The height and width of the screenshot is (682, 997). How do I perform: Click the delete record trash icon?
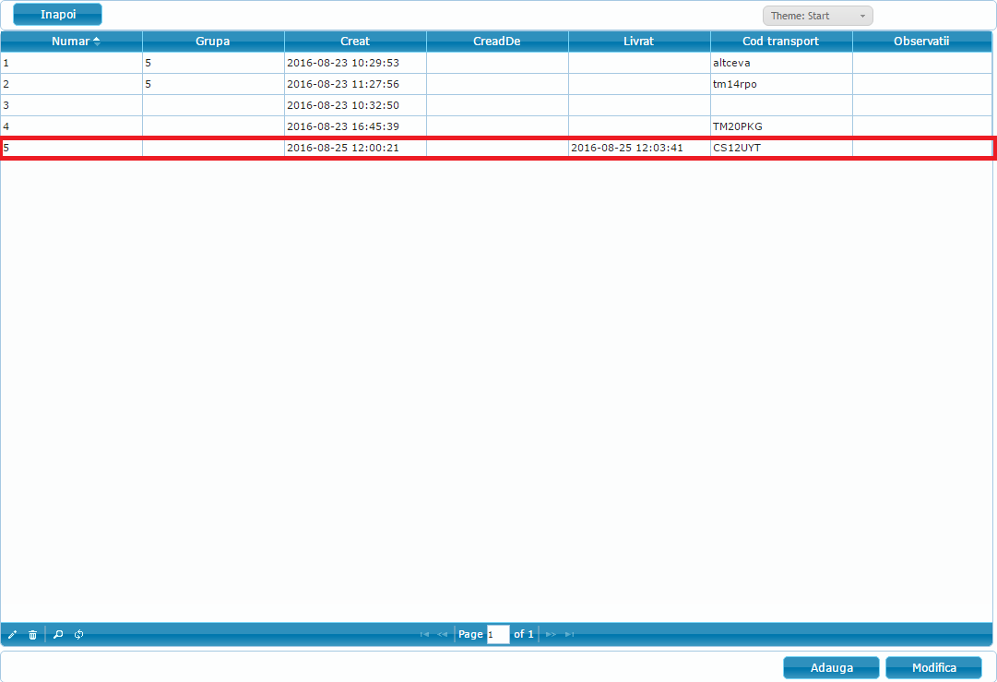pos(33,634)
